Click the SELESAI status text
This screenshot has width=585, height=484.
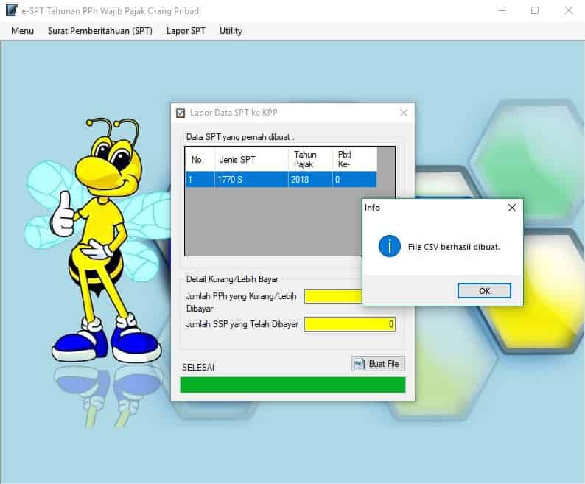[x=198, y=368]
